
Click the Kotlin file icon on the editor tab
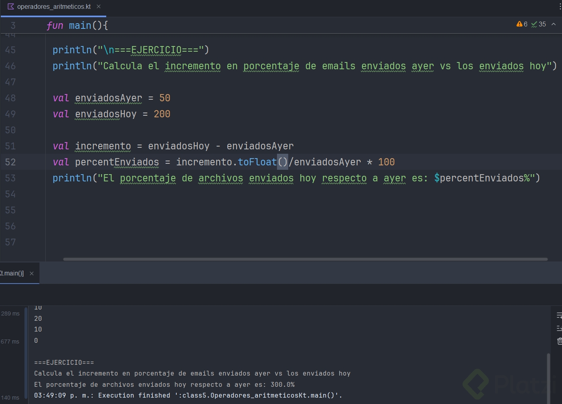[x=11, y=6]
